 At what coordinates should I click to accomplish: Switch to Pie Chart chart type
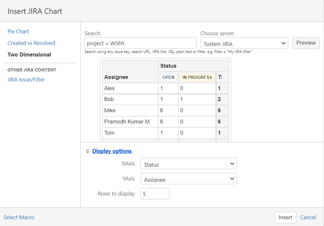point(18,31)
